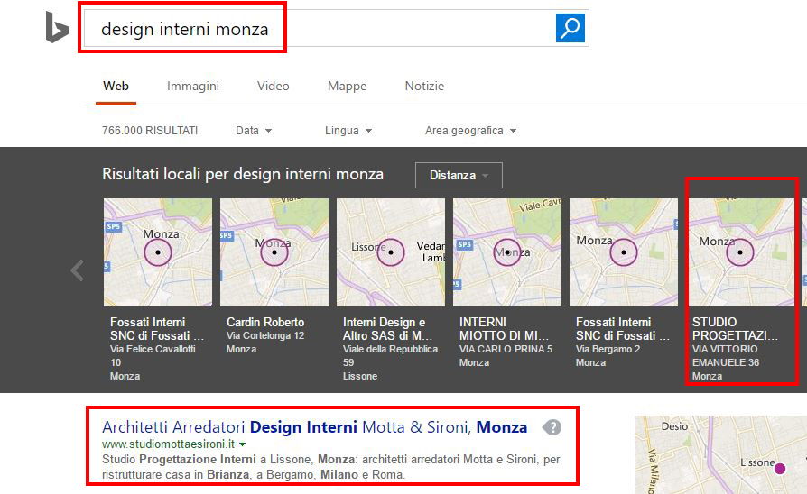Click the 766.000 RISULTATI count text
The image size is (807, 494).
point(150,131)
